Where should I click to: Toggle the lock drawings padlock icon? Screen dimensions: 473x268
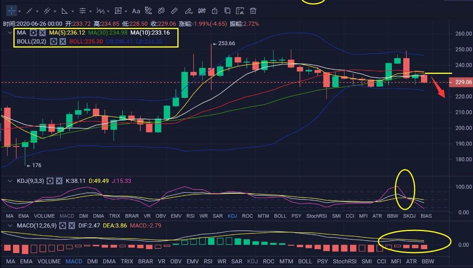(215, 11)
